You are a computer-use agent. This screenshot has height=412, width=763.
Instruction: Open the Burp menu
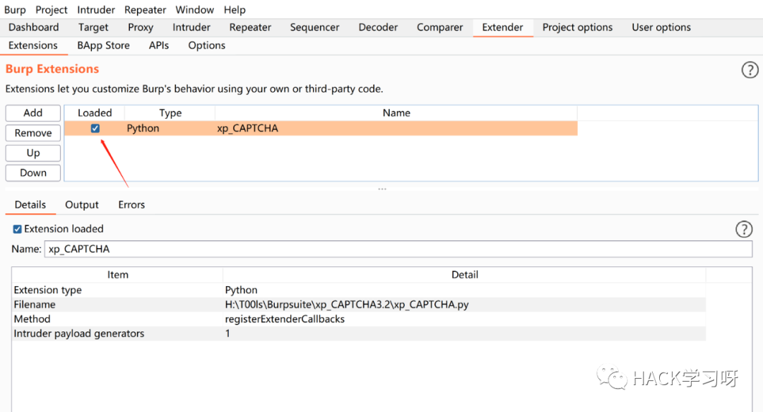pos(15,10)
